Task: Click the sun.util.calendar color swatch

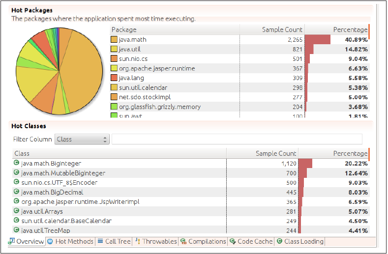Action: pos(114,87)
